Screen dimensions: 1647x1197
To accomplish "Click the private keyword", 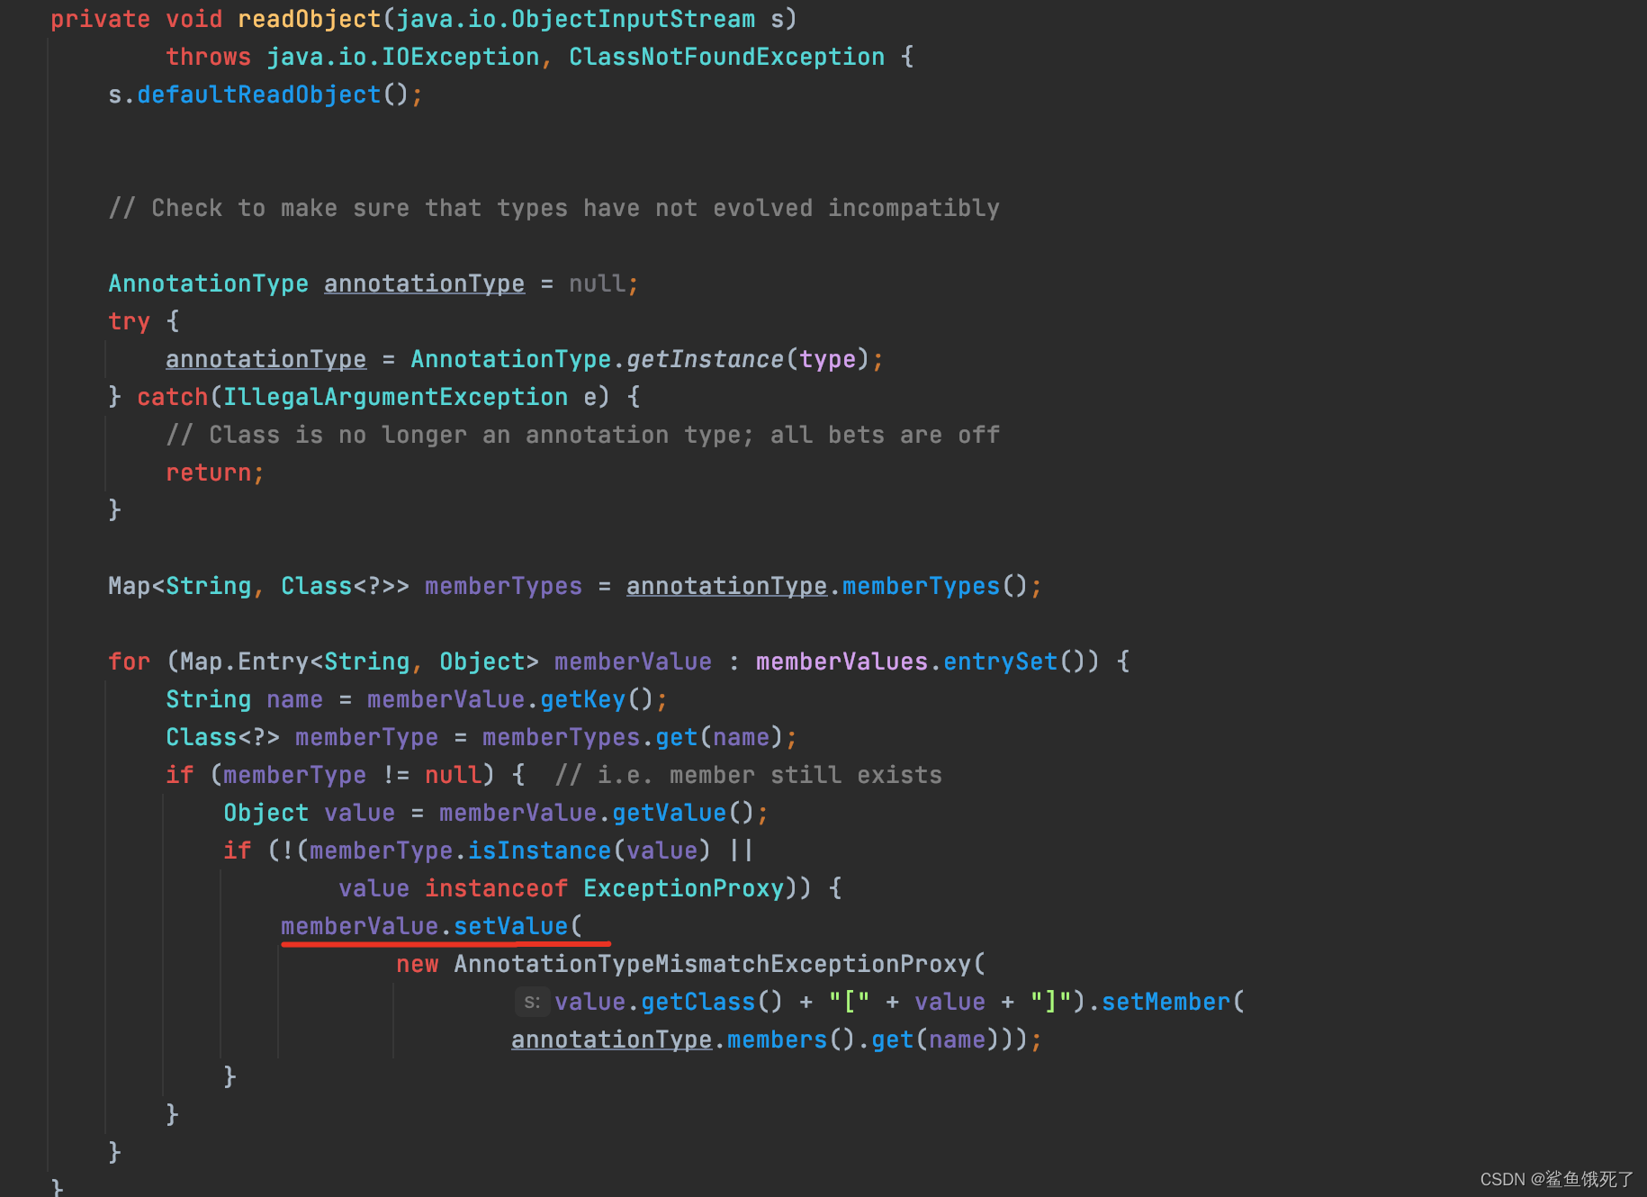I will coord(101,19).
